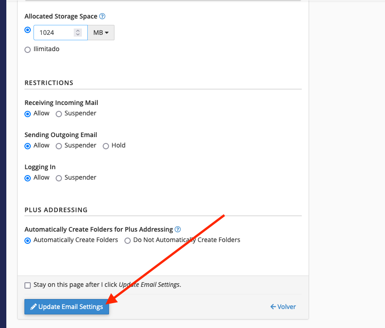The image size is (385, 328).
Task: Check Stay on this page checkbox
Action: pos(28,285)
